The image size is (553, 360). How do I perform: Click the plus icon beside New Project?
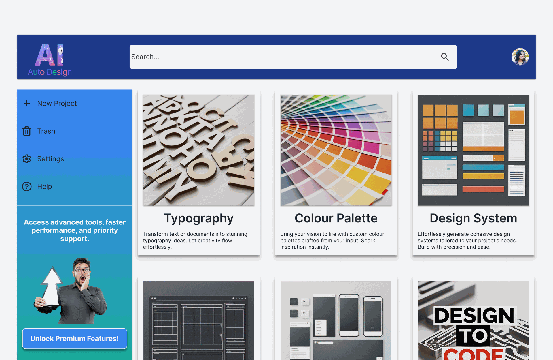coord(27,103)
